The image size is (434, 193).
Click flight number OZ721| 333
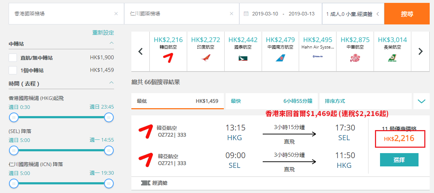point(172,163)
